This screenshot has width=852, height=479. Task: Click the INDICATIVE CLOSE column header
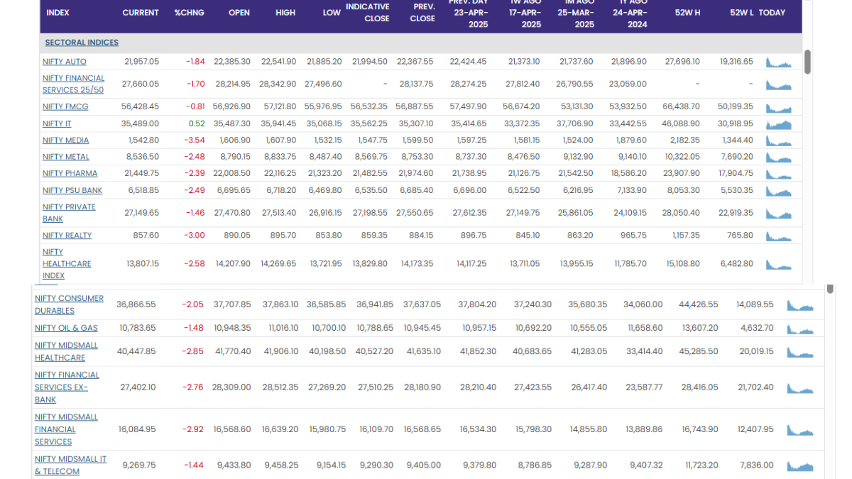click(x=367, y=13)
